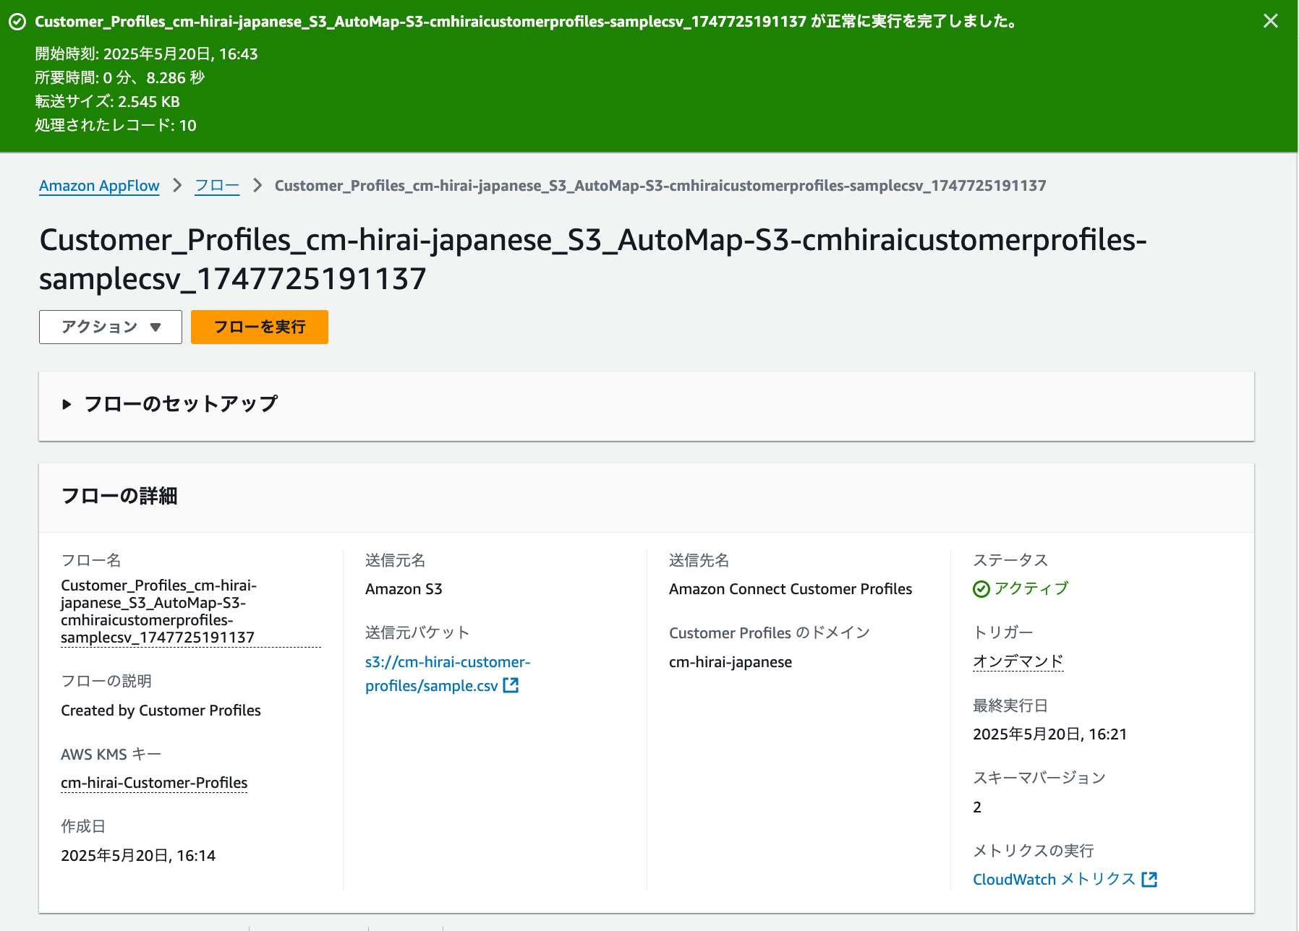Click the current flow name in the breadcrumb
The width and height of the screenshot is (1299, 931).
660,186
